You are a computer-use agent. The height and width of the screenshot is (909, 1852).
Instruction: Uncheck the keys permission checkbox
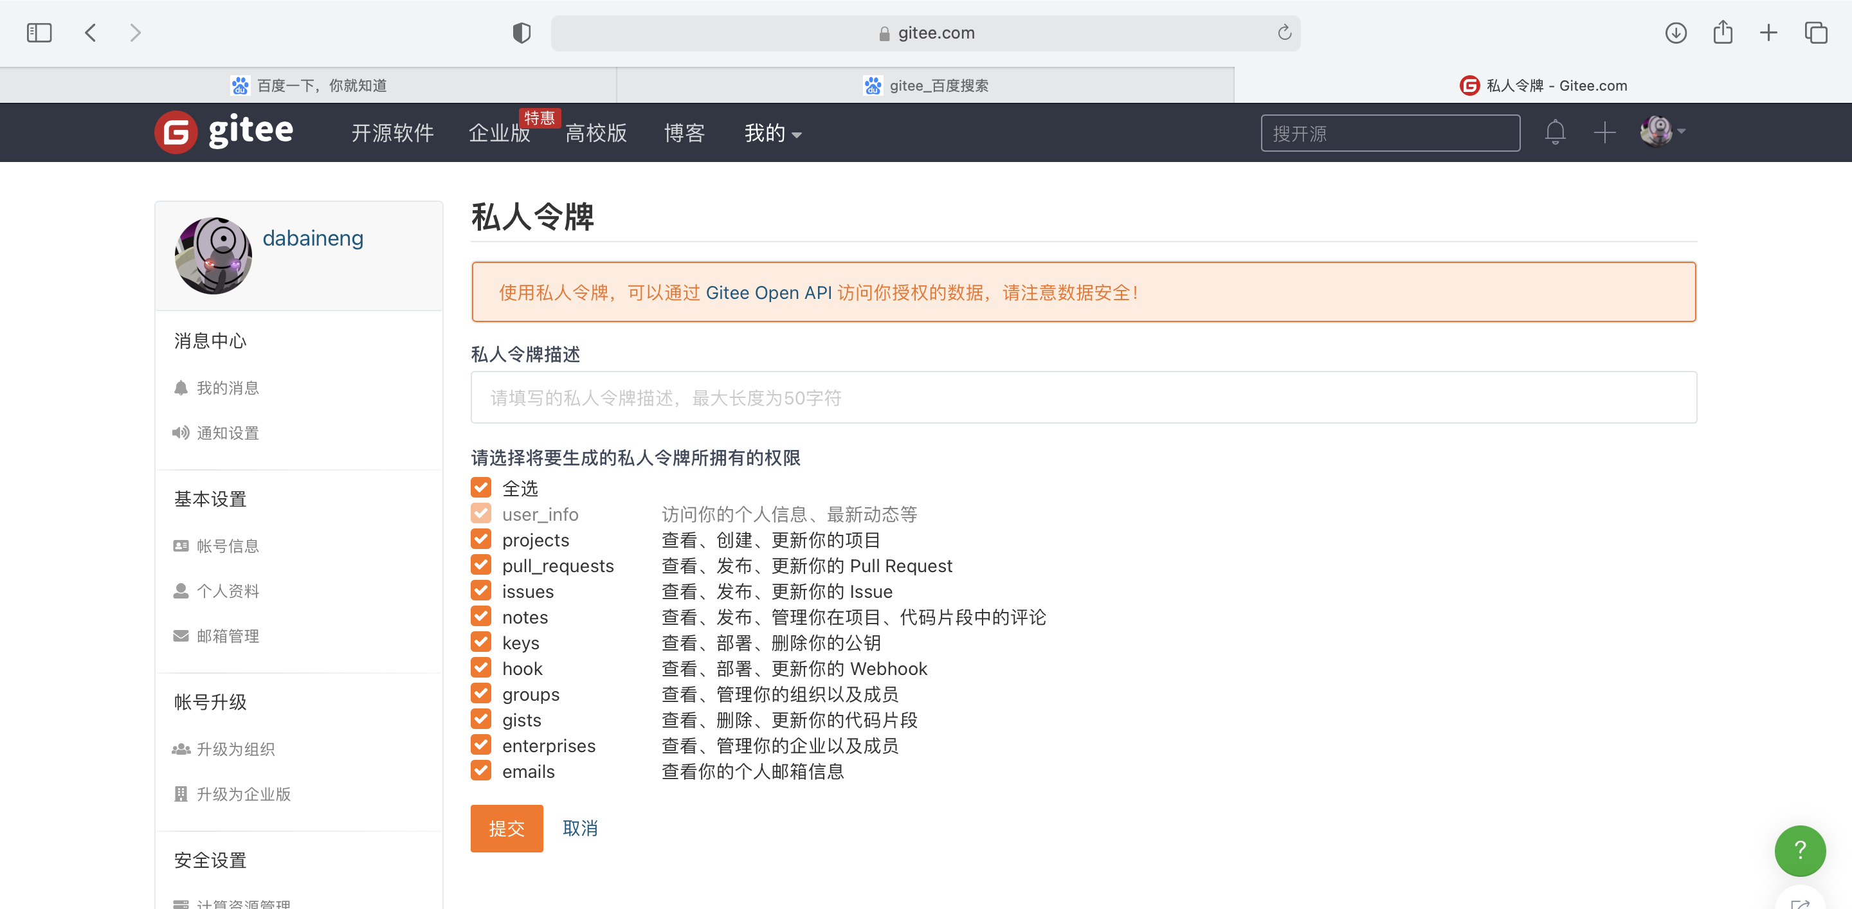[482, 643]
